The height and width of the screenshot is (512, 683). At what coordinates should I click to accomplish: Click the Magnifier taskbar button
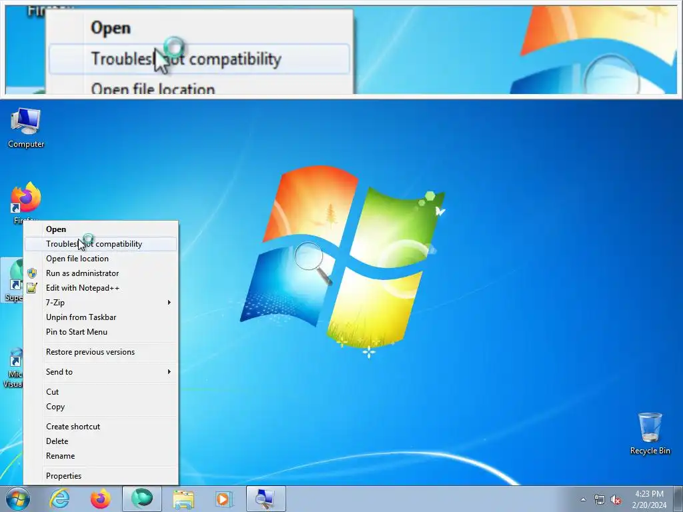pyautogui.click(x=265, y=499)
